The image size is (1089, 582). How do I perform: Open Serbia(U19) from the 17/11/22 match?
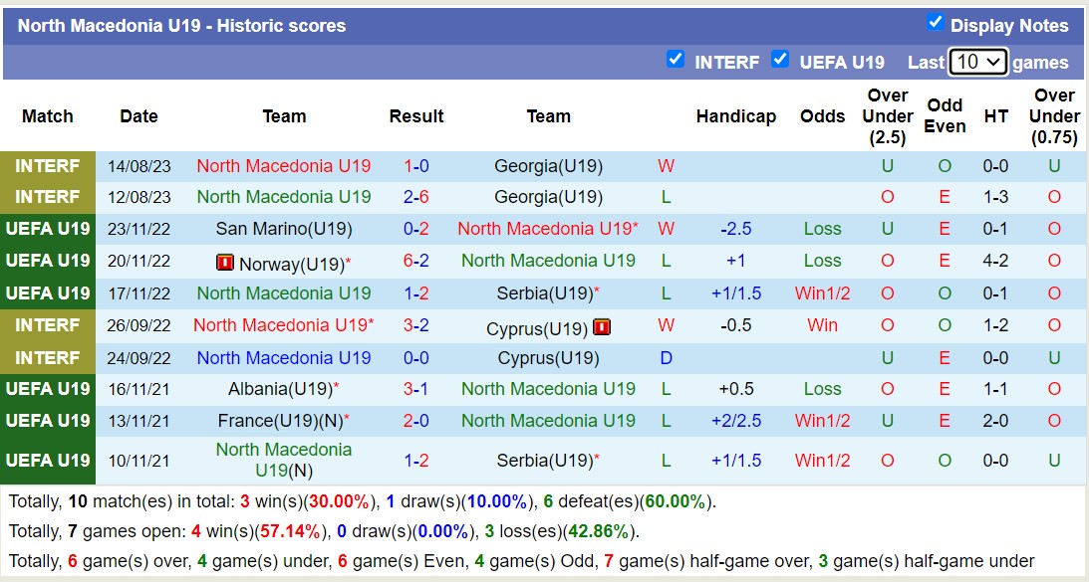[544, 293]
